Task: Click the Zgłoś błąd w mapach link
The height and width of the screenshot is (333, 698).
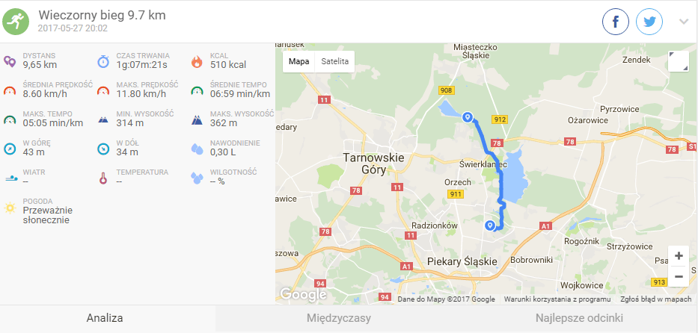Action: 655,299
